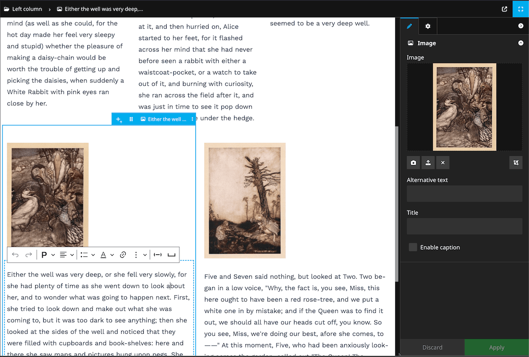The image size is (529, 357).
Task: Click the green Apply button
Action: [497, 347]
